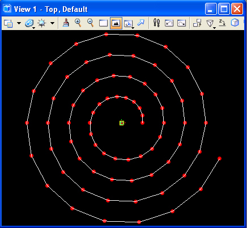Select the Adjust View Brightness sun icon
The height and width of the screenshot is (228, 247).
tap(42, 23)
